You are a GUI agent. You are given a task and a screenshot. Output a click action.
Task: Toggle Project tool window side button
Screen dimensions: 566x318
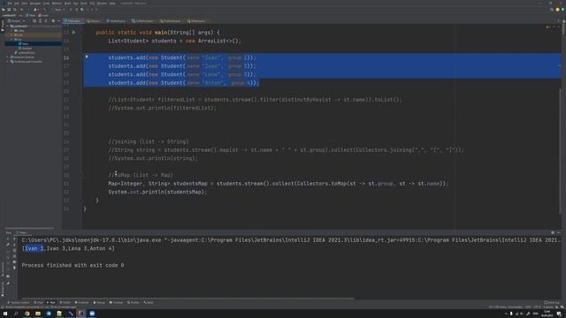pos(2,26)
